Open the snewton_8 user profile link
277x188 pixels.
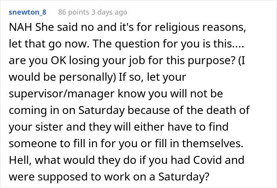(27, 12)
